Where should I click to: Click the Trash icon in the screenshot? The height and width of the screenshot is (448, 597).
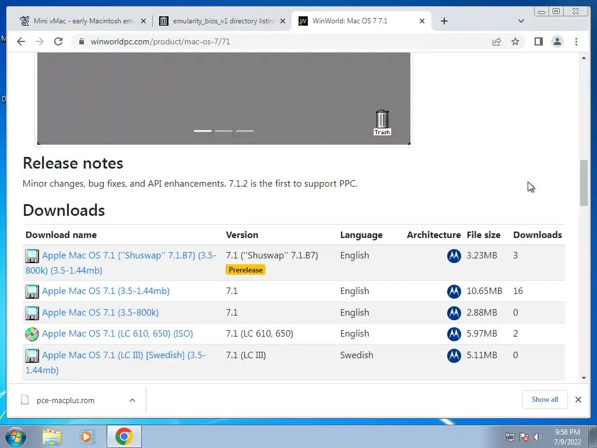coord(382,123)
